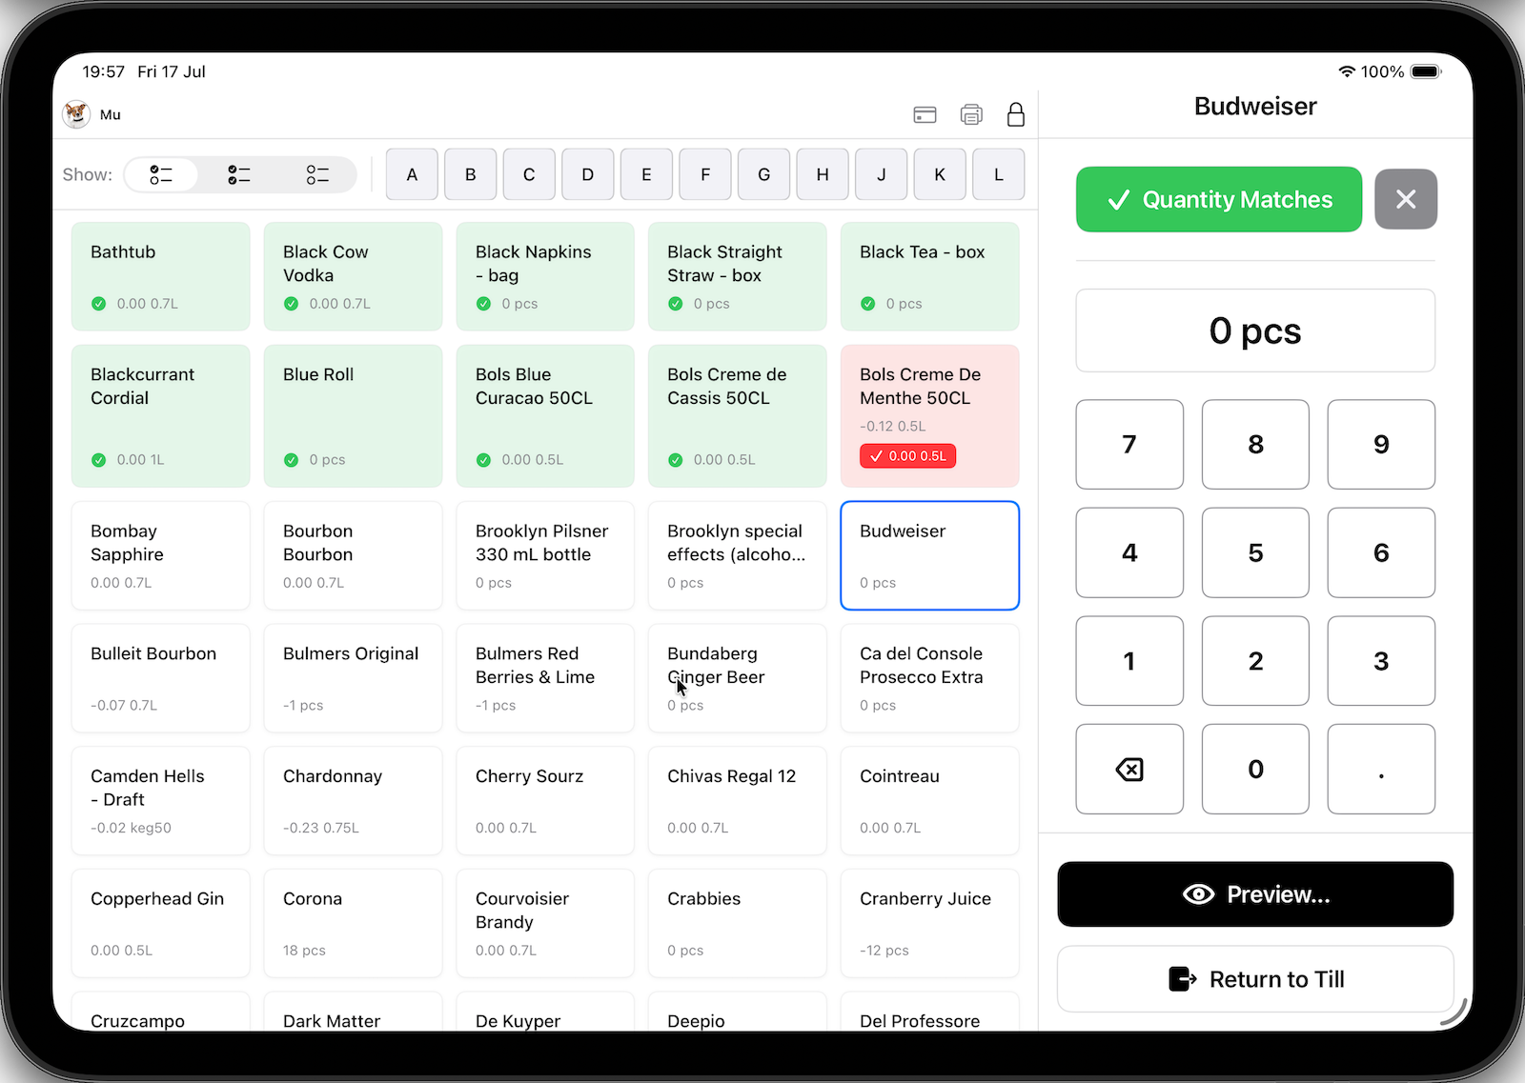Tap the 0 pcs quantity field

pyautogui.click(x=1255, y=331)
